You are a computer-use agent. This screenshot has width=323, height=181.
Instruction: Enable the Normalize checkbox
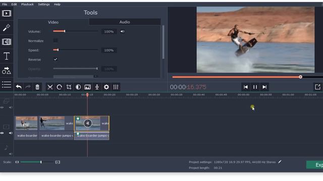point(56,41)
